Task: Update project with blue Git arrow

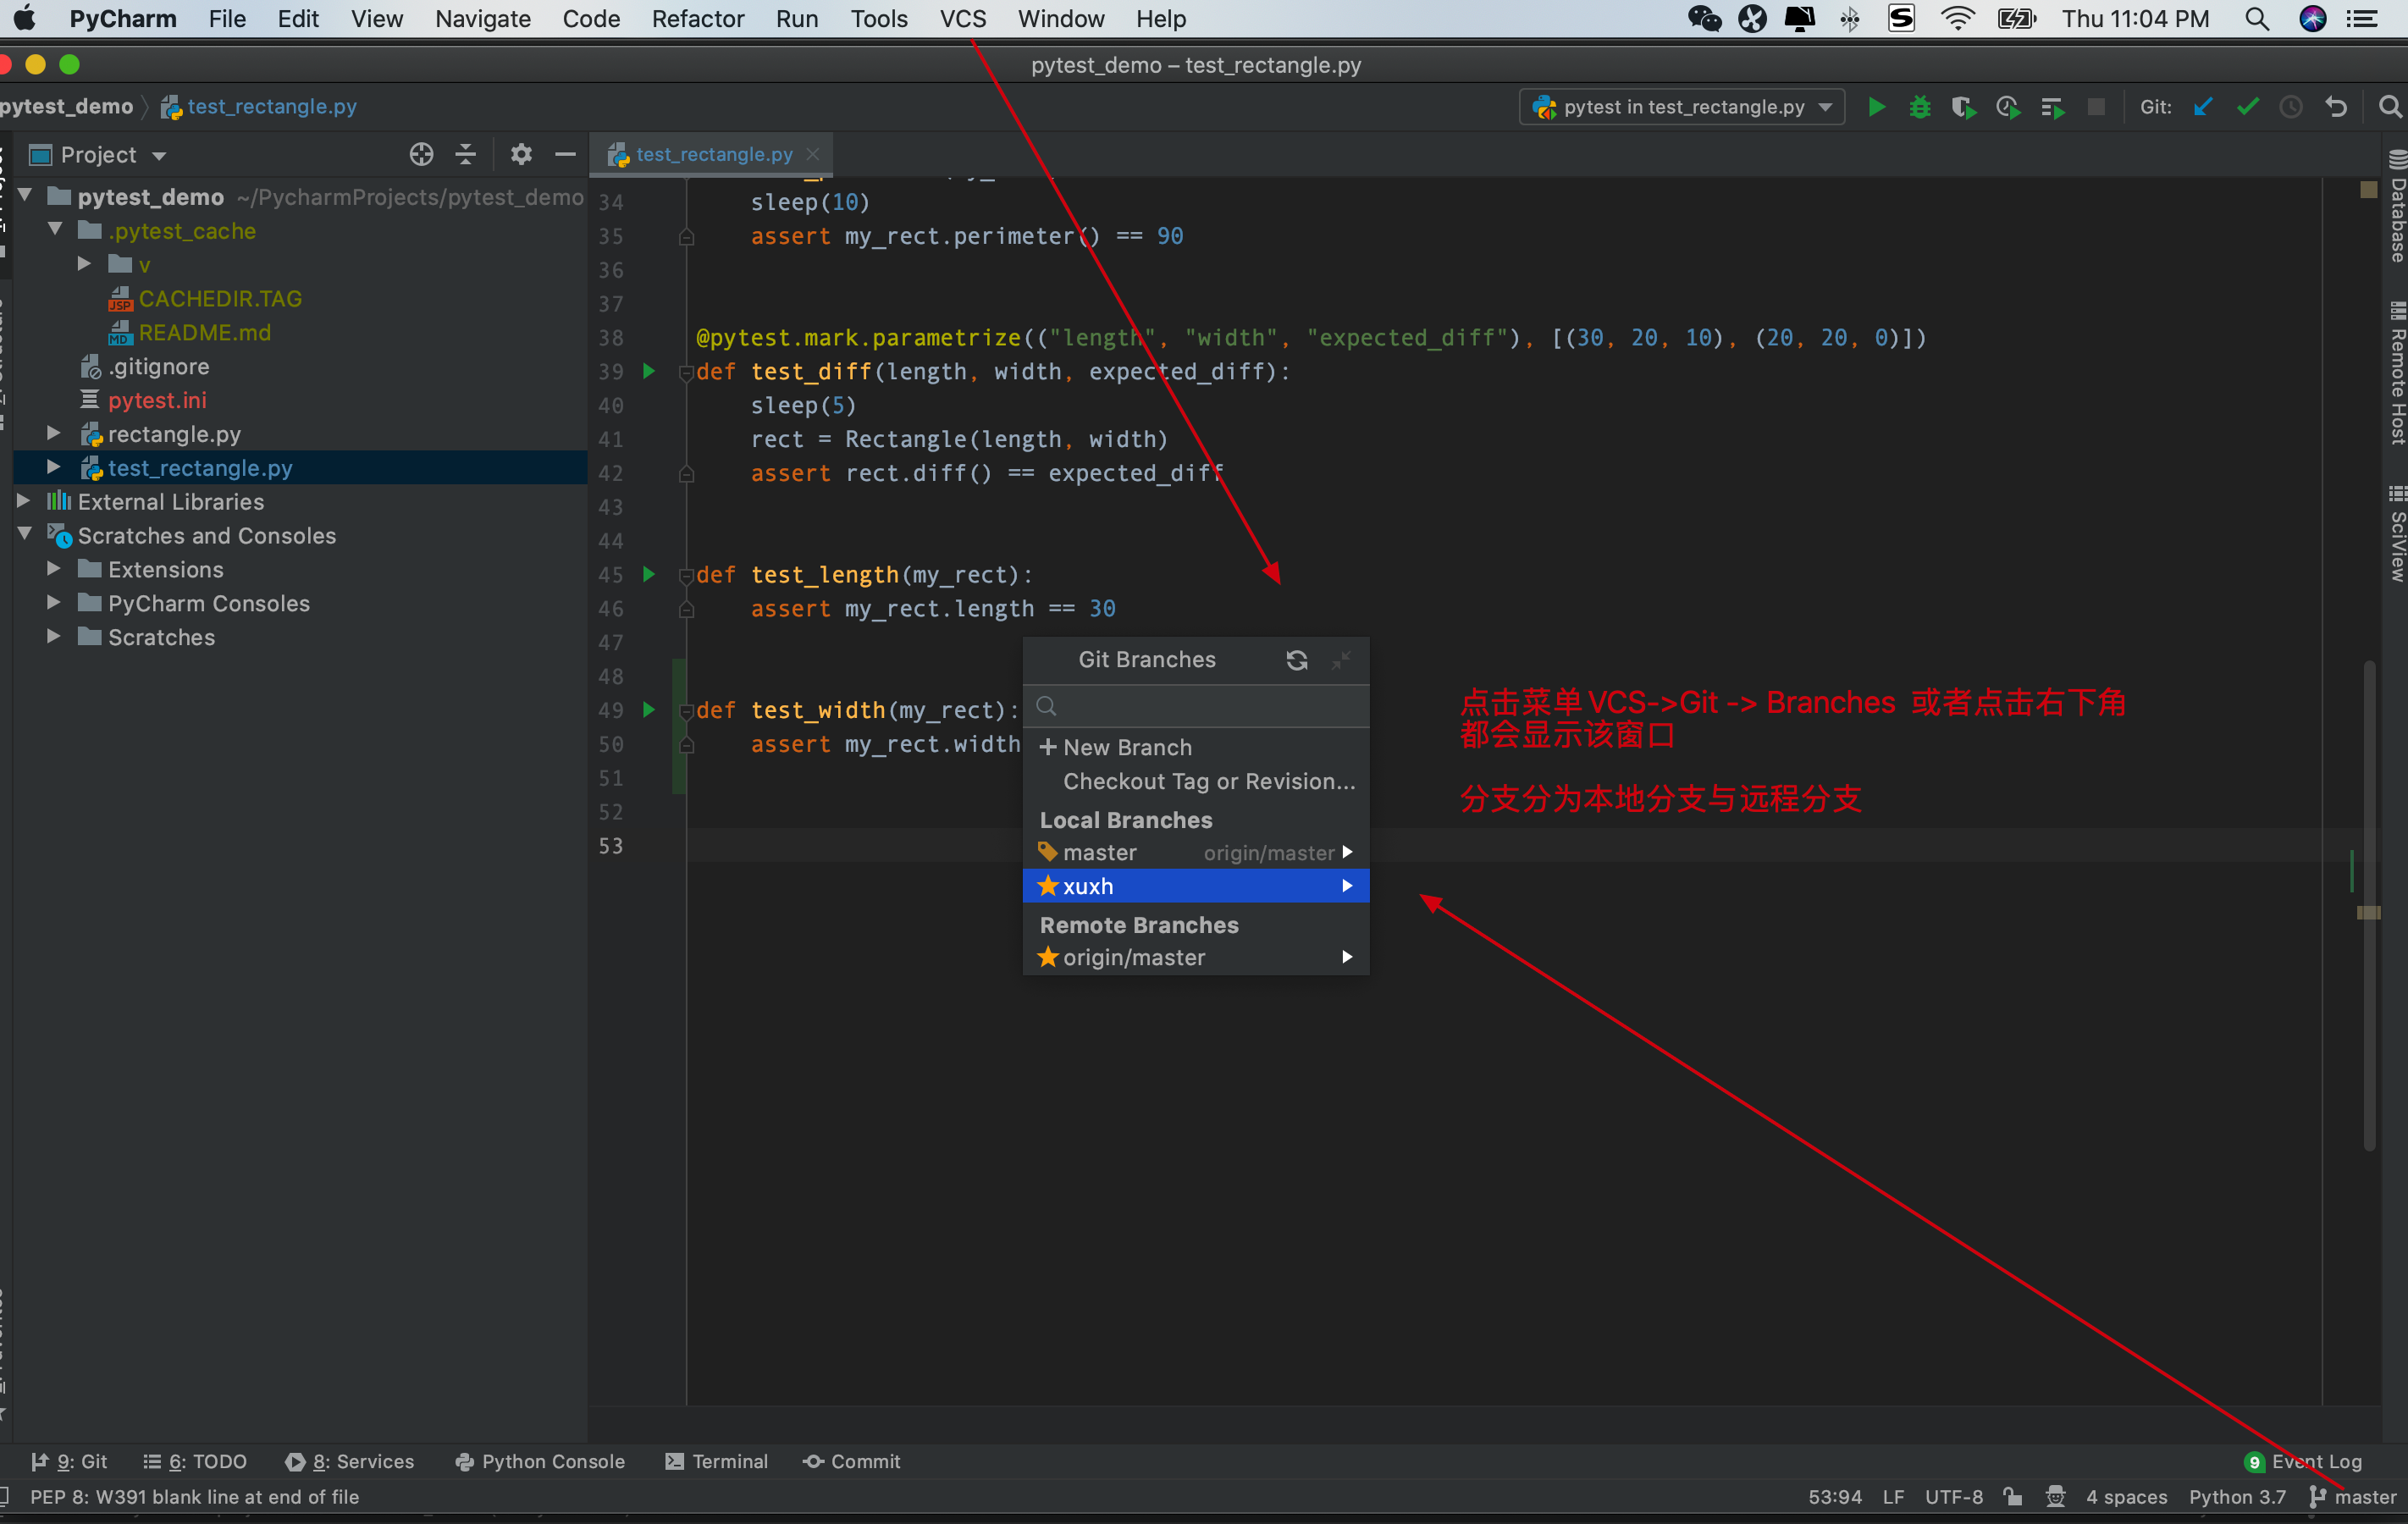Action: point(2203,107)
